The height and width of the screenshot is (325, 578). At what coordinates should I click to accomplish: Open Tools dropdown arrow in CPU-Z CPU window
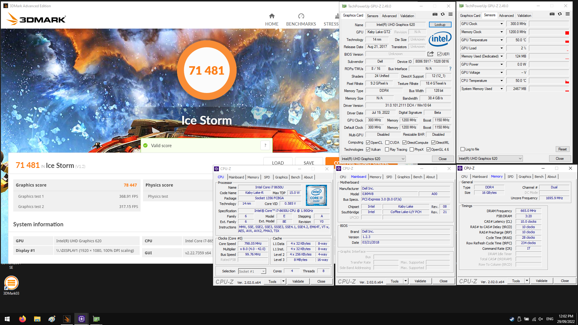[283, 281]
